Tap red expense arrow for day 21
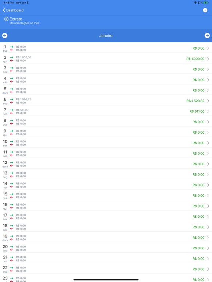 11,260
